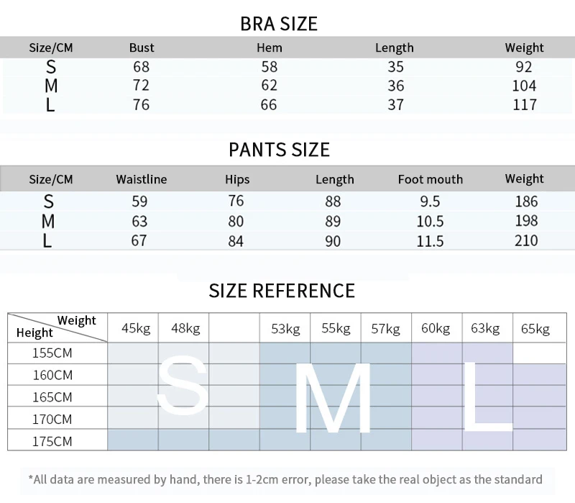The width and height of the screenshot is (575, 503).
Task: Click the PANTS SIZE heading
Action: coord(279,150)
